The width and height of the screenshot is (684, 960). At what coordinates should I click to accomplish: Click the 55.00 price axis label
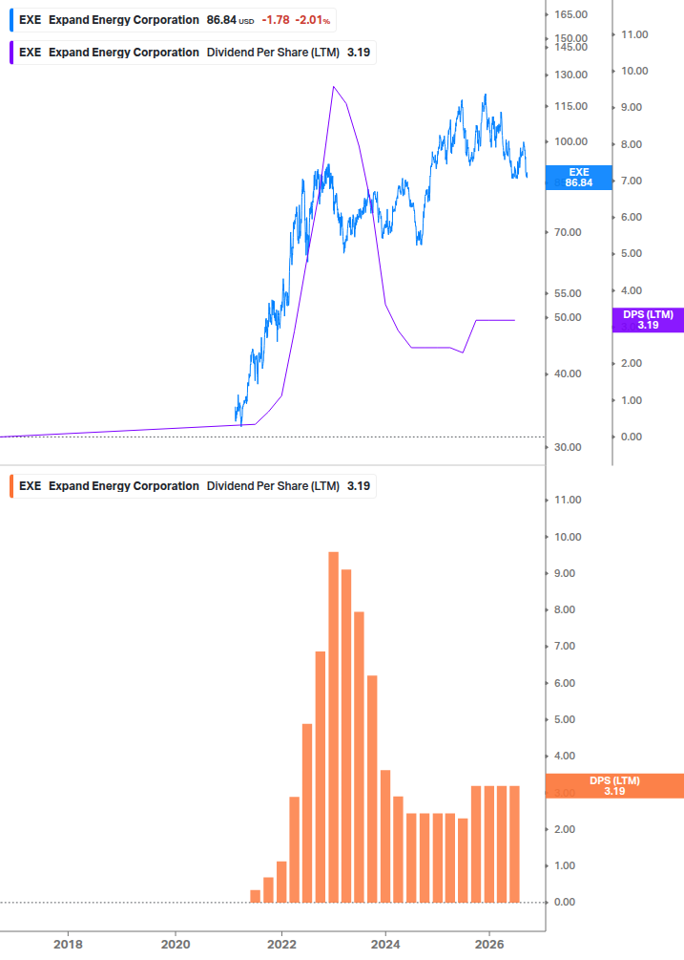pos(568,294)
